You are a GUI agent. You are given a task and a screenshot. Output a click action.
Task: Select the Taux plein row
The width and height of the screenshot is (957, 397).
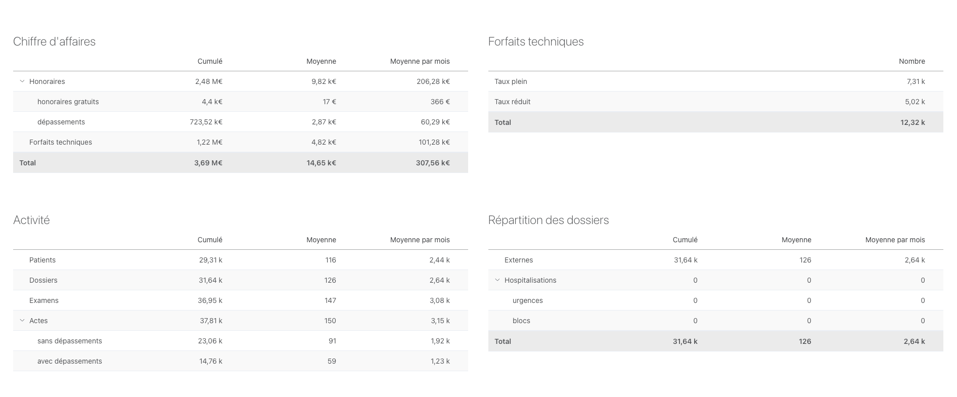click(511, 81)
